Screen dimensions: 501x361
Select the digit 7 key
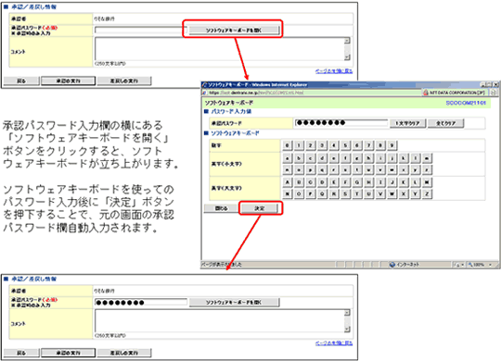pos(368,145)
